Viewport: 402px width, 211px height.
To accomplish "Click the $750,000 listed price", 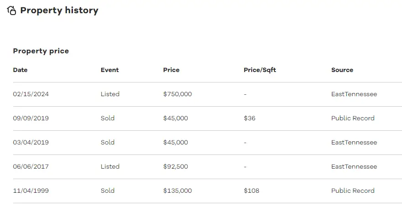I will [177, 94].
